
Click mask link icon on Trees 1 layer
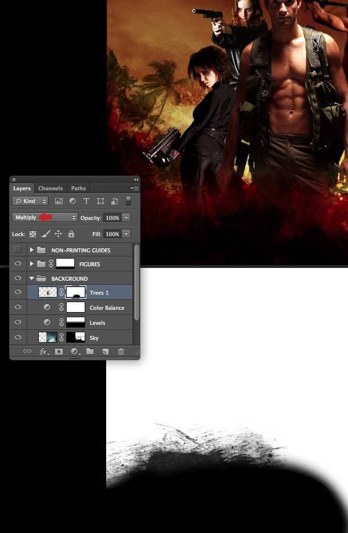[x=61, y=292]
